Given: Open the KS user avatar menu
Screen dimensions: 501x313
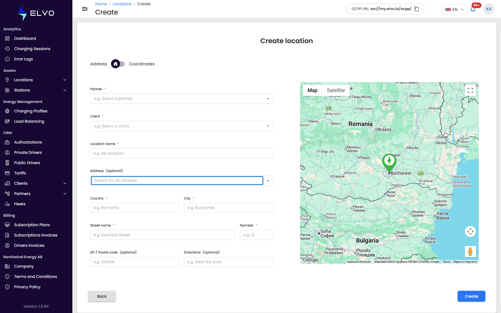Looking at the screenshot, I should pos(488,9).
